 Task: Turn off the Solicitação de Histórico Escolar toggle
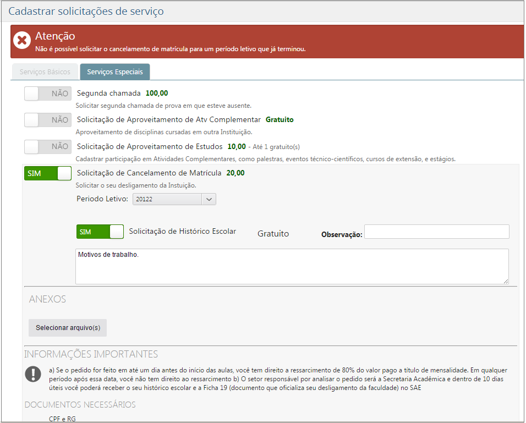pos(100,232)
